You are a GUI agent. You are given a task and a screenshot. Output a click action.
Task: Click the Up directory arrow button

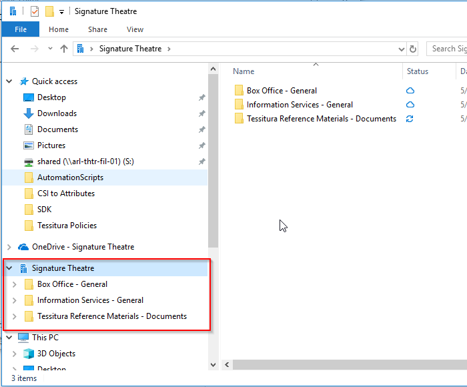(64, 49)
